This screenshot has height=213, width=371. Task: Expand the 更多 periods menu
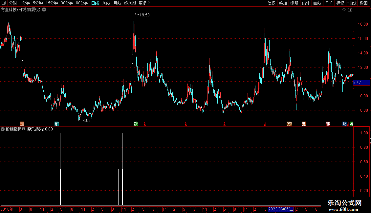coord(144,3)
